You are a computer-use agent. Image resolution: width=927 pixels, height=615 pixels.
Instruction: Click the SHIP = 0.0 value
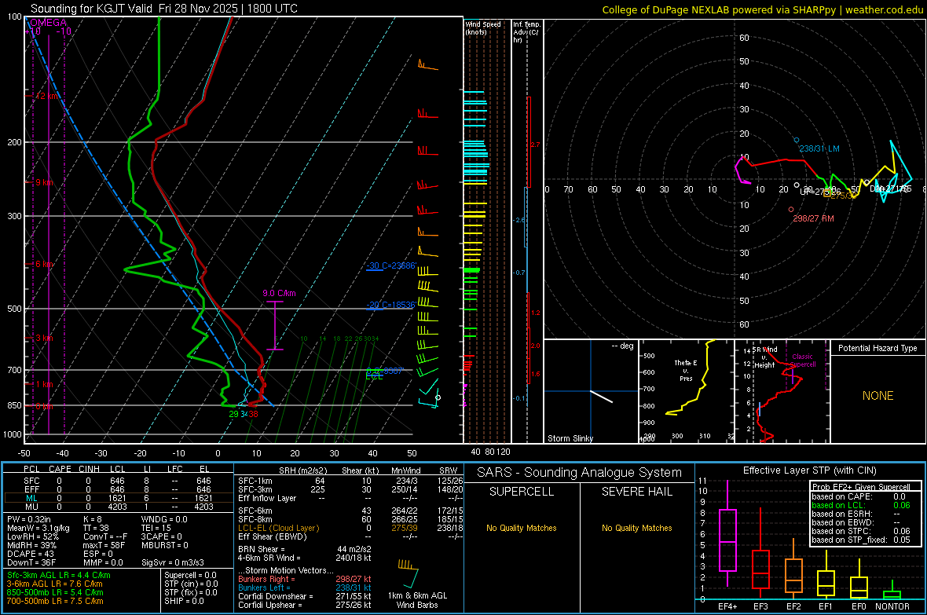point(184,601)
